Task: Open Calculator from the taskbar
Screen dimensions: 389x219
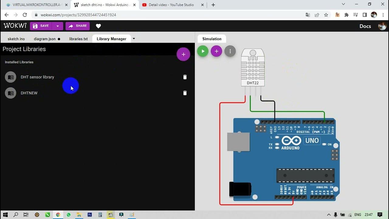Action: [x=100, y=215]
